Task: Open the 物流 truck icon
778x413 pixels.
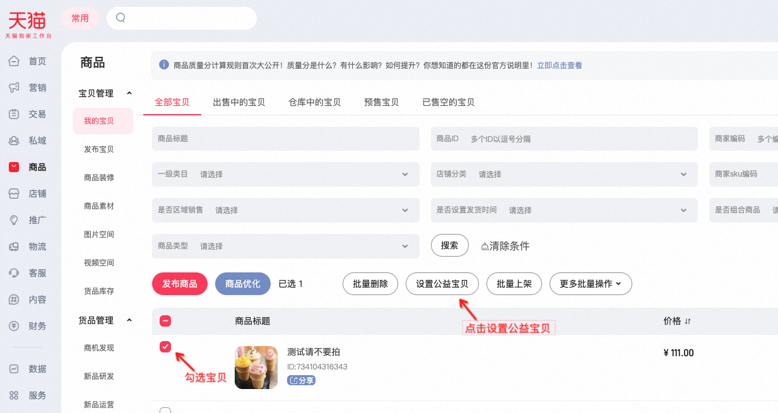Action: 14,247
